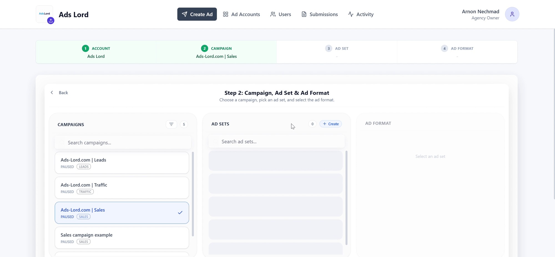The width and height of the screenshot is (555, 257).
Task: Open the user profile avatar
Action: tap(512, 14)
